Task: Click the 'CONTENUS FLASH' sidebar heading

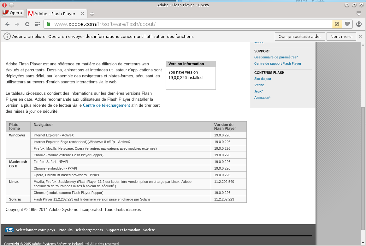Action: [x=269, y=73]
